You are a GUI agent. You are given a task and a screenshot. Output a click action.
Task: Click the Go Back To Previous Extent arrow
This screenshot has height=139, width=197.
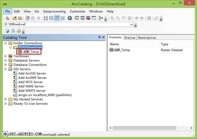137,18
